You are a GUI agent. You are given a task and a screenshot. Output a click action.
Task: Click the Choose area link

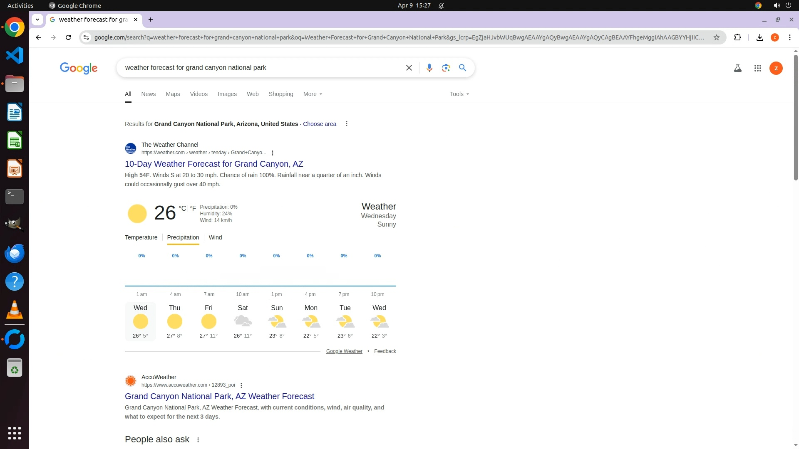(x=319, y=124)
